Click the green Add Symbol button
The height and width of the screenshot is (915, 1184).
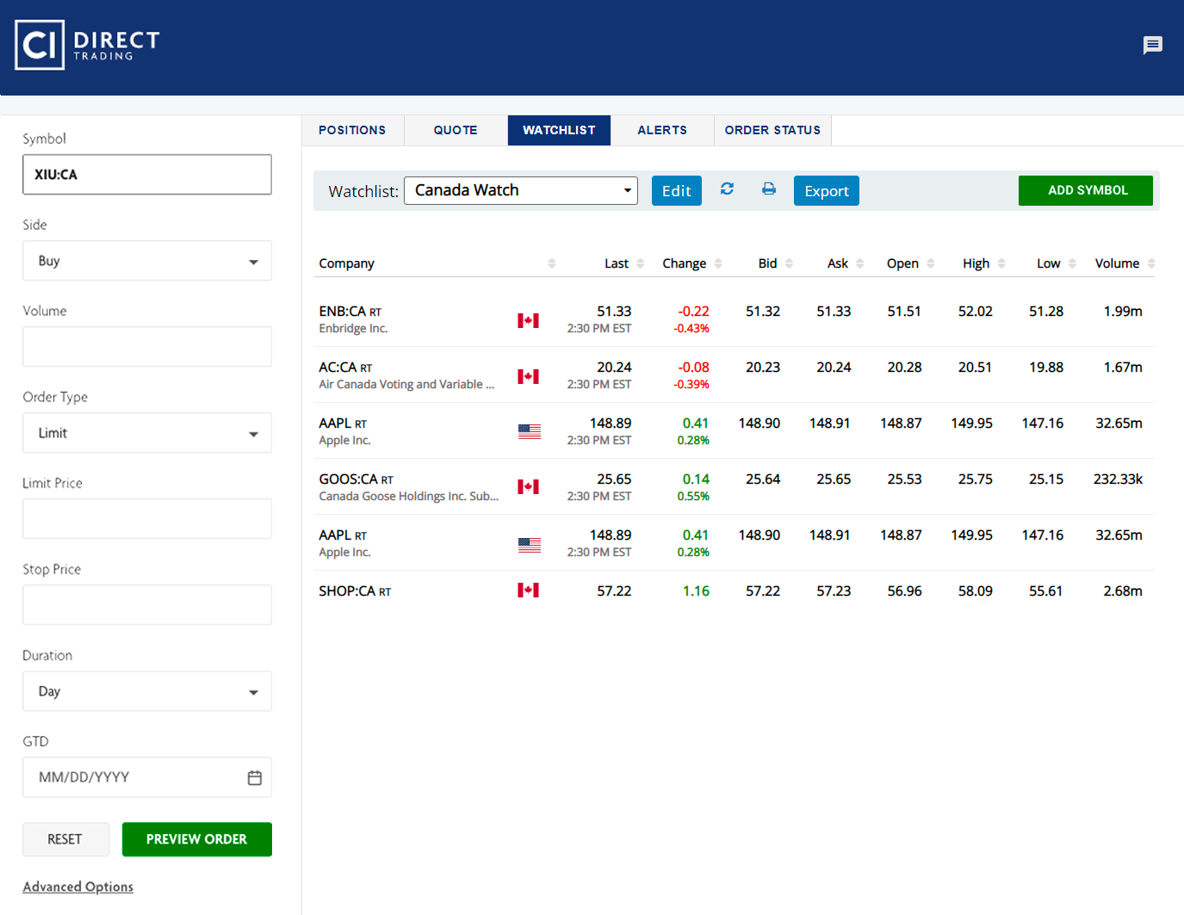(1086, 190)
